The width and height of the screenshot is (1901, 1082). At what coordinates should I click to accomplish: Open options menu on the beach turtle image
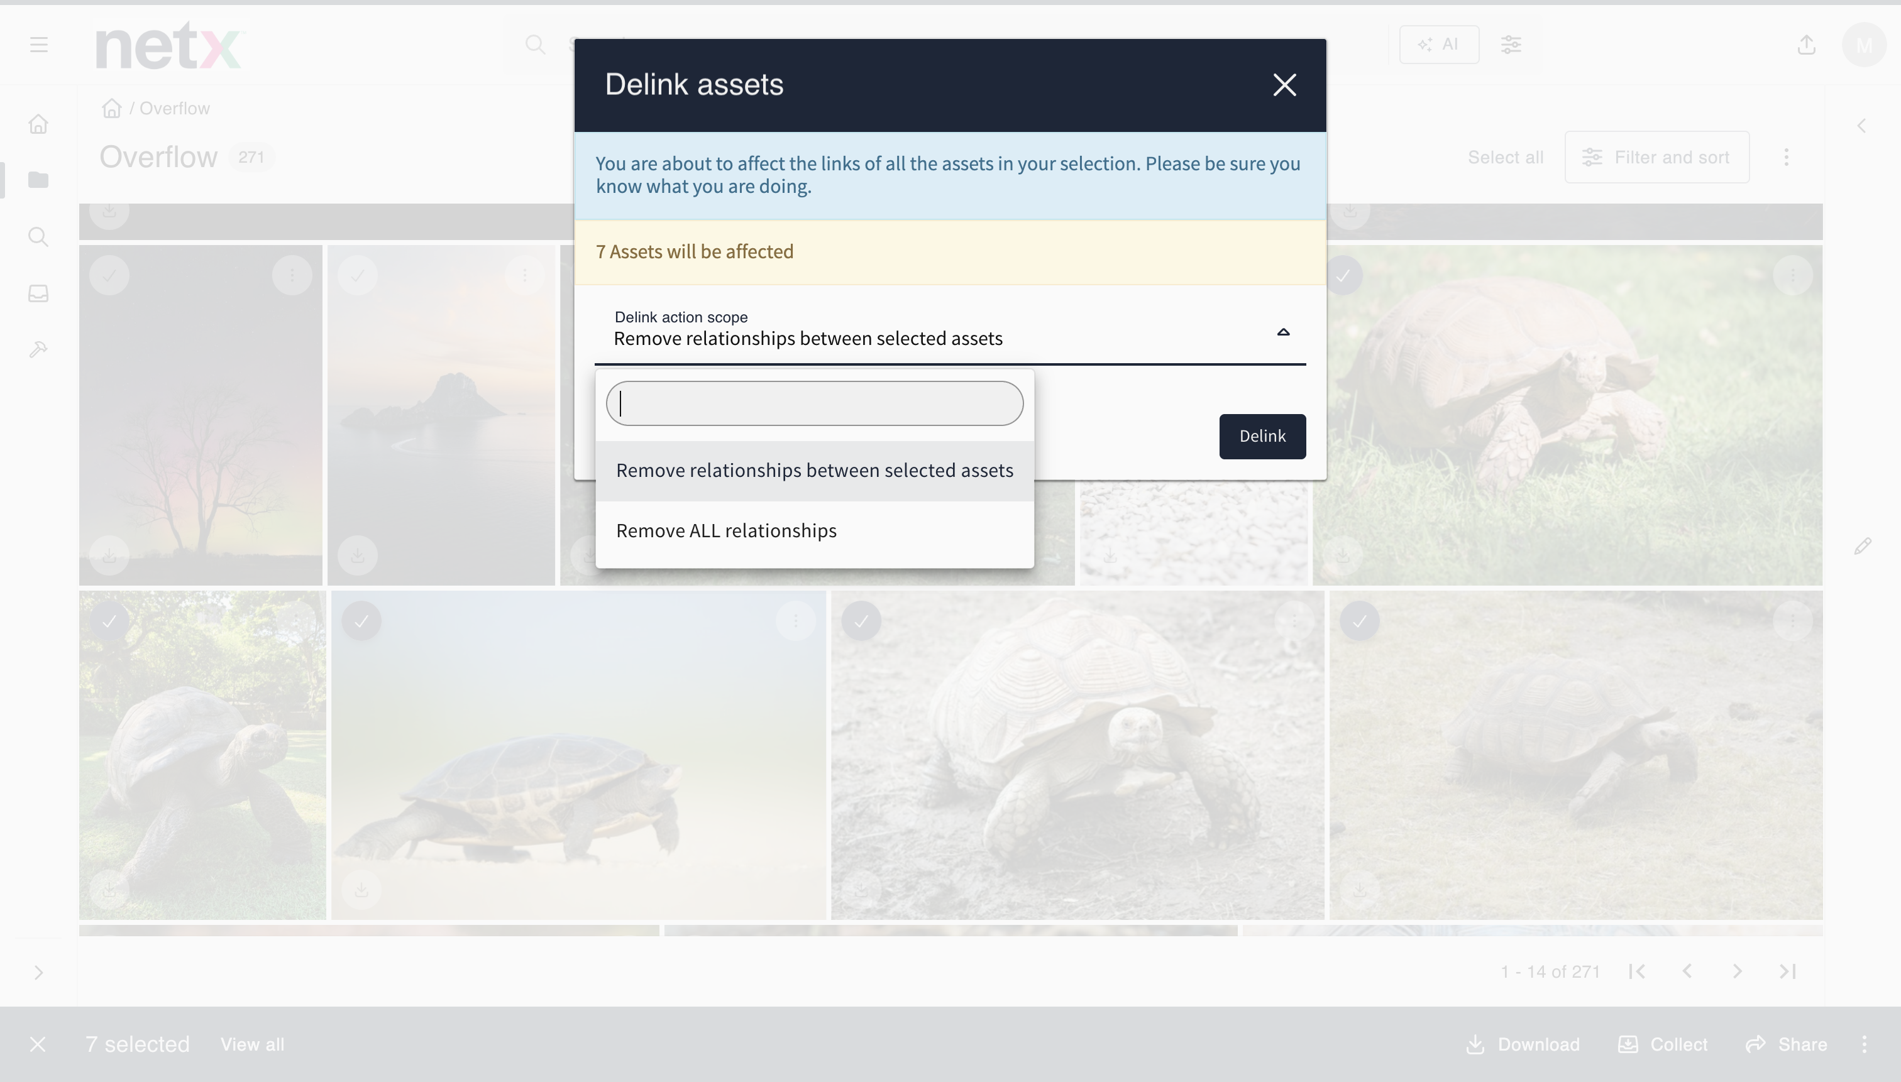795,621
